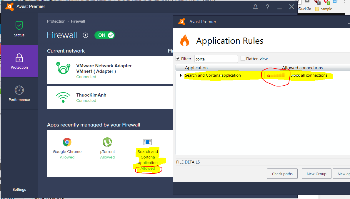Image resolution: width=350 pixels, height=199 pixels.
Task: Open the help question mark icon
Action: click(x=267, y=7)
